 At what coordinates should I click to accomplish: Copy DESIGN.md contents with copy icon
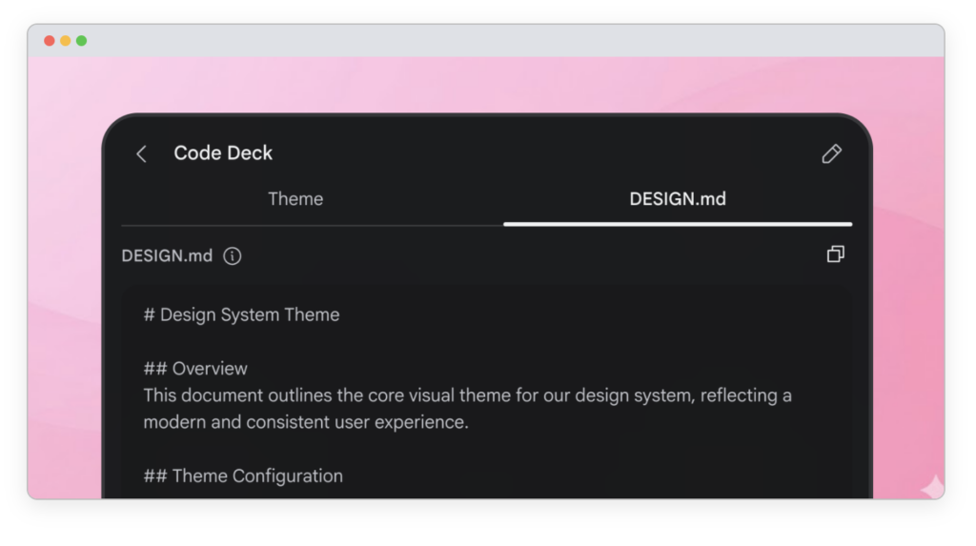pyautogui.click(x=835, y=254)
